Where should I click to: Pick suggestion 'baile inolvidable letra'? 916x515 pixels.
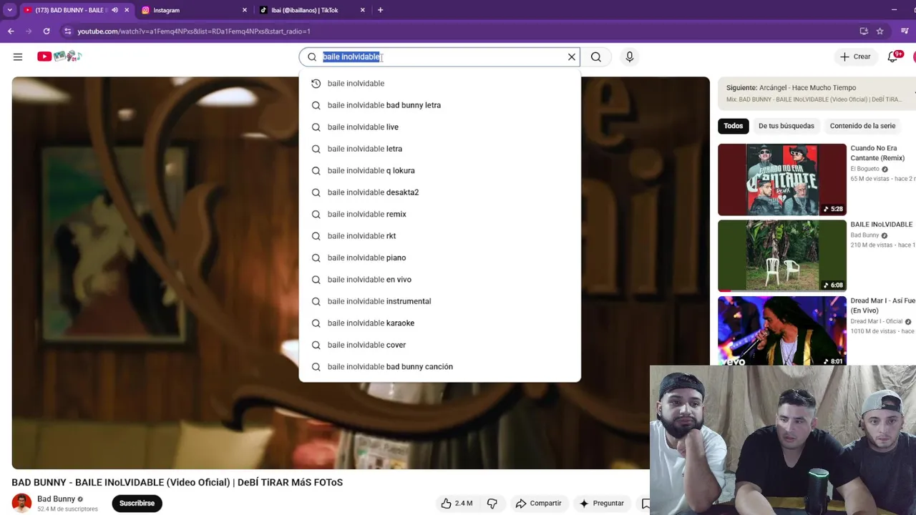click(439, 149)
